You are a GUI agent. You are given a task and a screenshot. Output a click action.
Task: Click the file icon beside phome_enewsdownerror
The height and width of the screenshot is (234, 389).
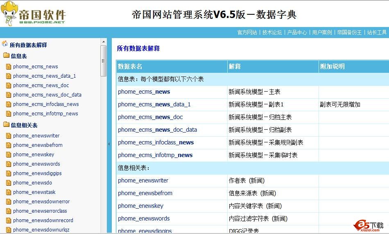click(9, 202)
